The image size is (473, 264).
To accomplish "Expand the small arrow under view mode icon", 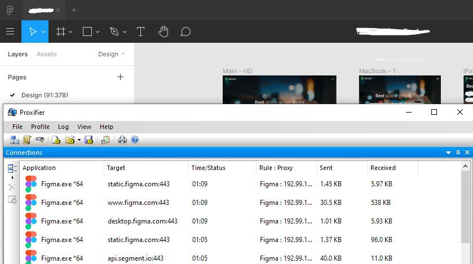I will [12, 178].
